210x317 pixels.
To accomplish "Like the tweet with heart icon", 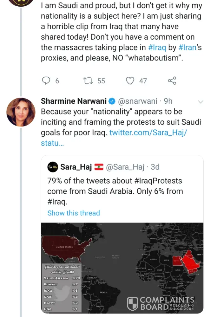I will [130, 81].
